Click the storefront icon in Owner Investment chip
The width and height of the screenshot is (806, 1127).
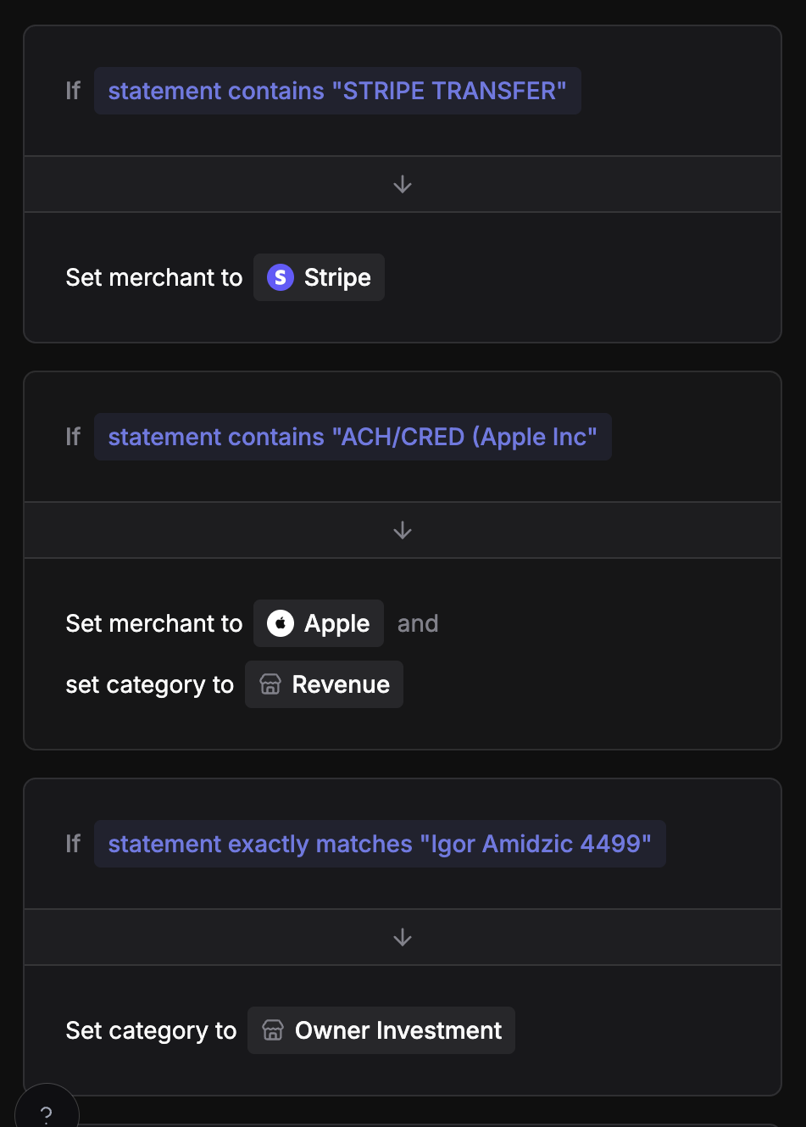point(272,1030)
